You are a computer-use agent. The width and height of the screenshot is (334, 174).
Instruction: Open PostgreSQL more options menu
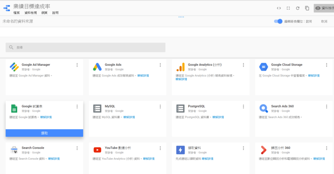point(243,107)
